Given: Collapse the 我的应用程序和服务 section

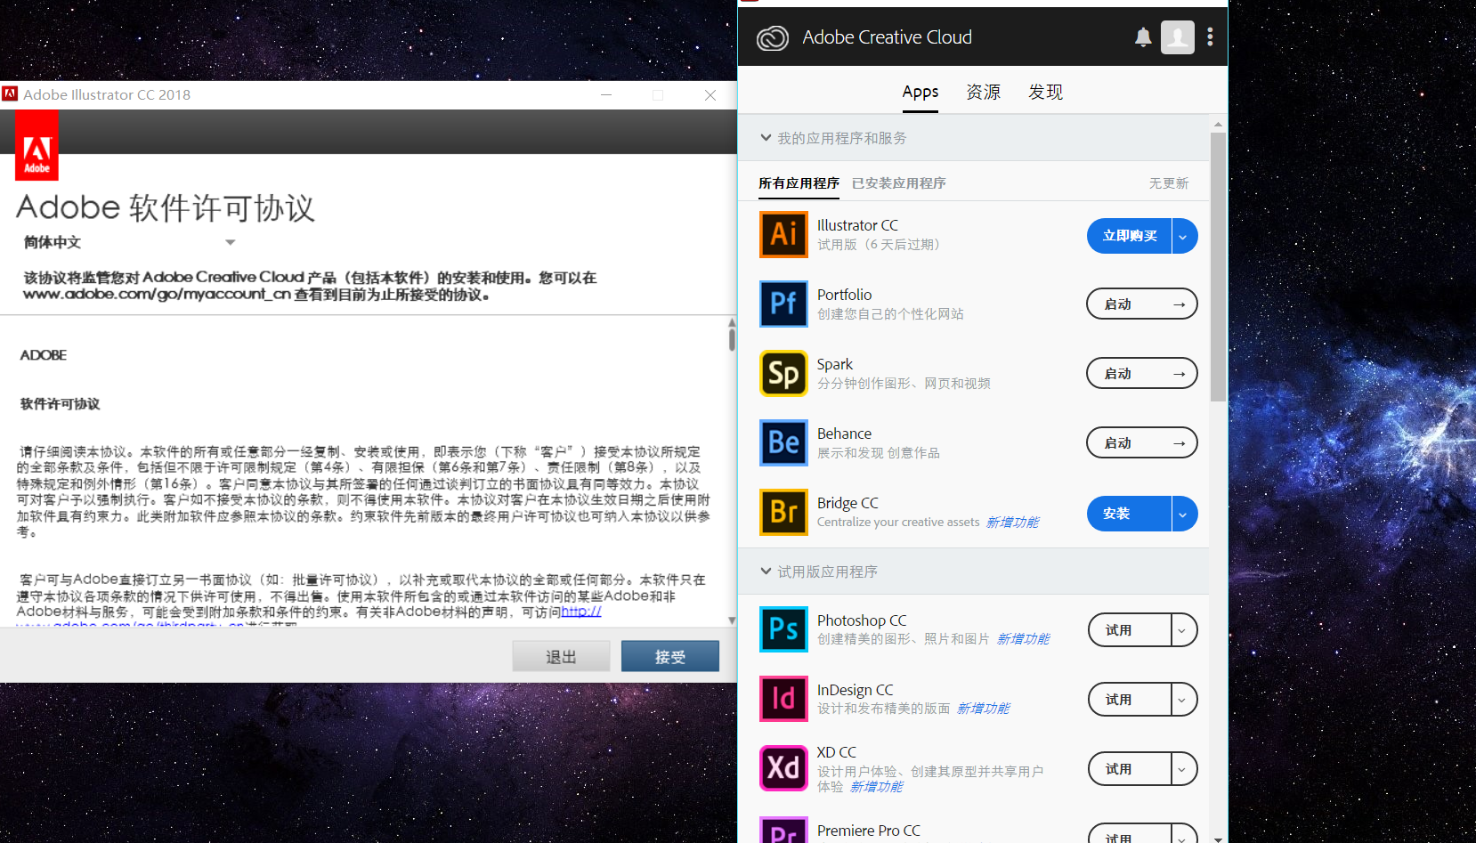Looking at the screenshot, I should (x=766, y=138).
